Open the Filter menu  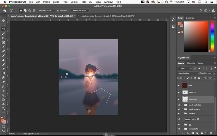tap(83, 2)
